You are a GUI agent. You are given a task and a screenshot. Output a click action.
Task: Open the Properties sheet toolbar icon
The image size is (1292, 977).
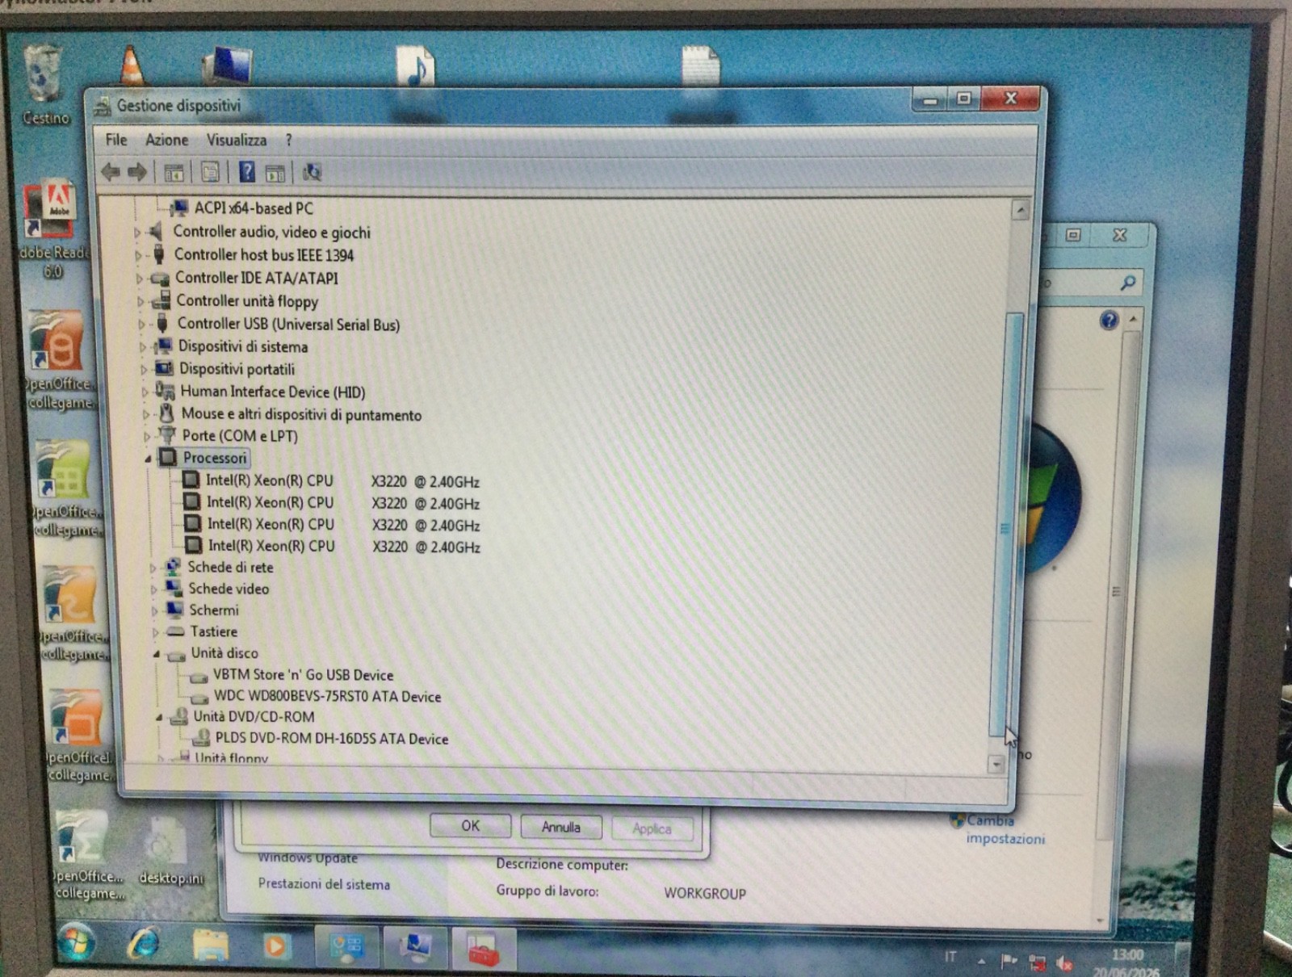tap(210, 172)
